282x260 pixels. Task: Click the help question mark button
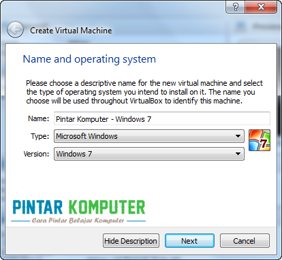[235, 7]
